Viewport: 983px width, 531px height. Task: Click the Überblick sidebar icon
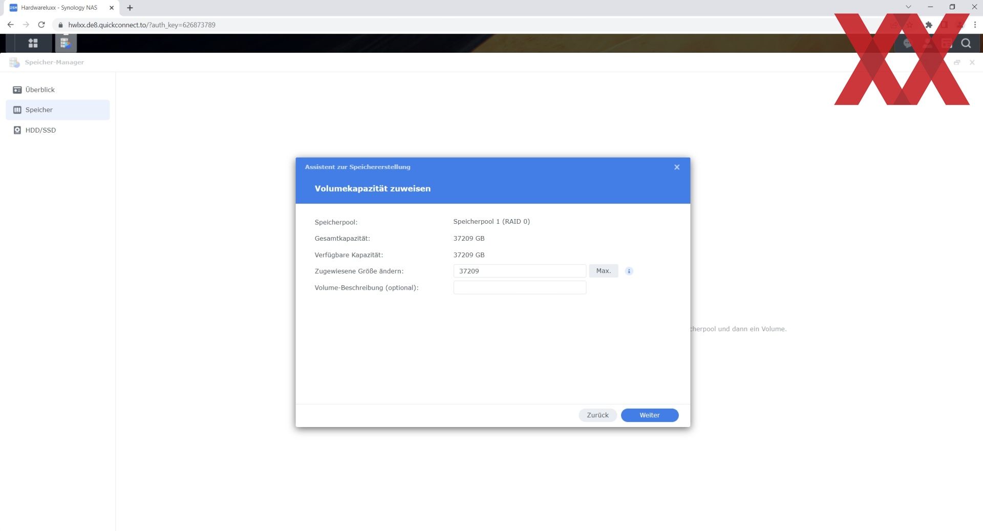[17, 90]
